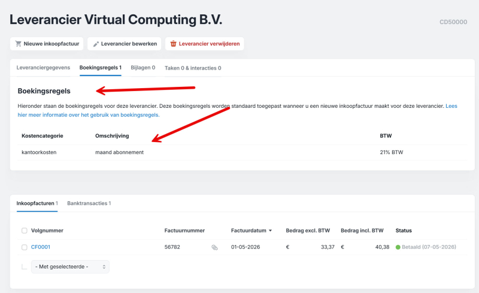Tick the select-all checkbox beside Volgnummer
Viewport: 479px width, 293px height.
[x=25, y=231]
